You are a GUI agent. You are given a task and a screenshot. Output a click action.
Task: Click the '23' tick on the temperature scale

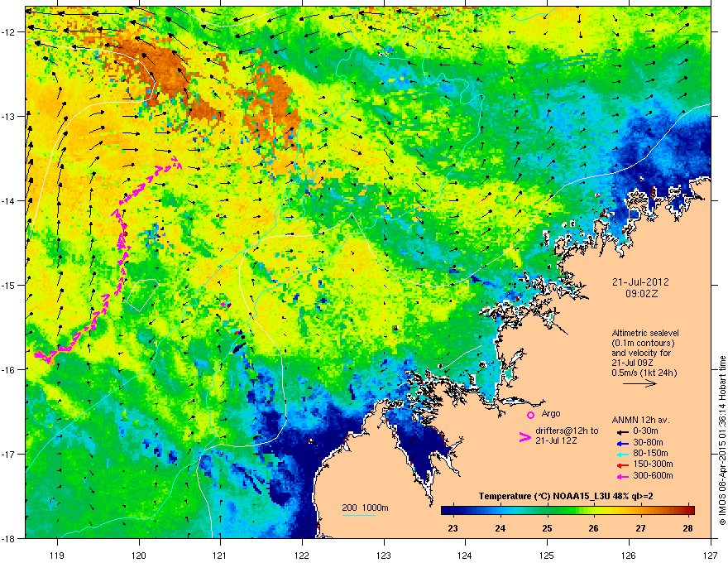(x=453, y=528)
